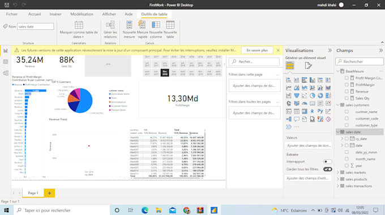Expand the sales products table
Screen dimensions: 385x215
click(338, 179)
